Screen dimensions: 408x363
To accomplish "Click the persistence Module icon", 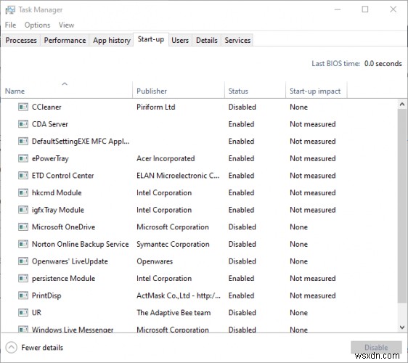I will click(23, 279).
